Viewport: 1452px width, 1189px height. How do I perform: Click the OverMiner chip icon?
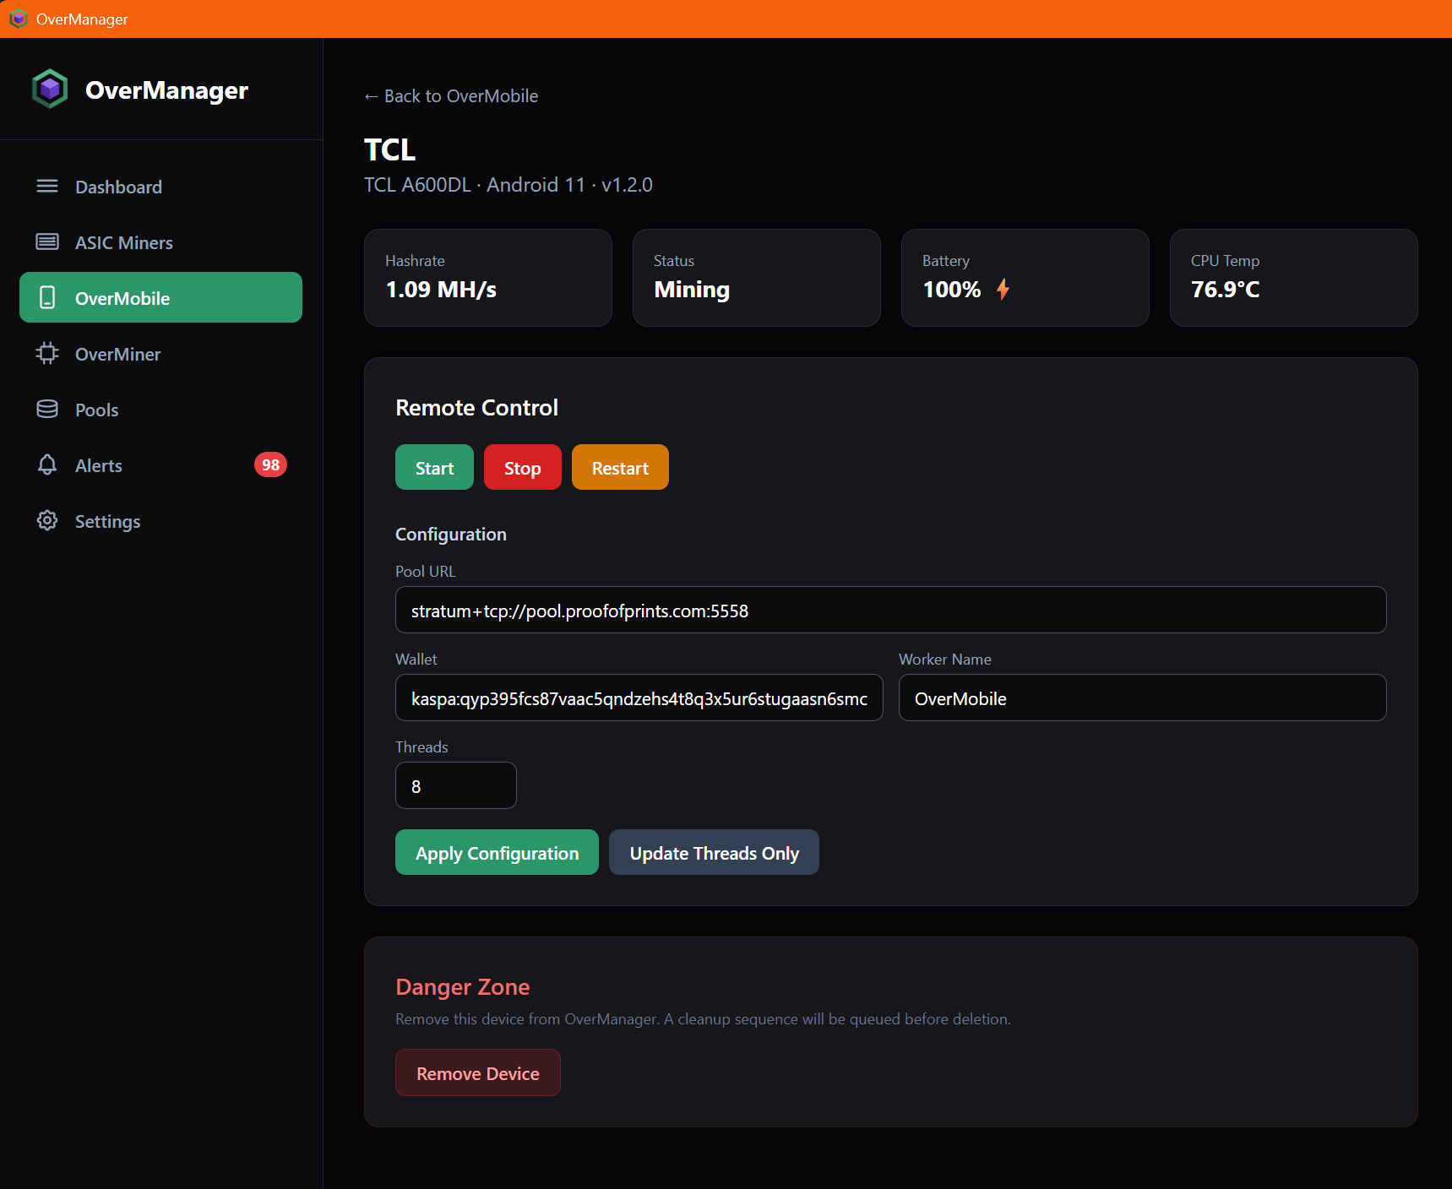[x=47, y=353]
